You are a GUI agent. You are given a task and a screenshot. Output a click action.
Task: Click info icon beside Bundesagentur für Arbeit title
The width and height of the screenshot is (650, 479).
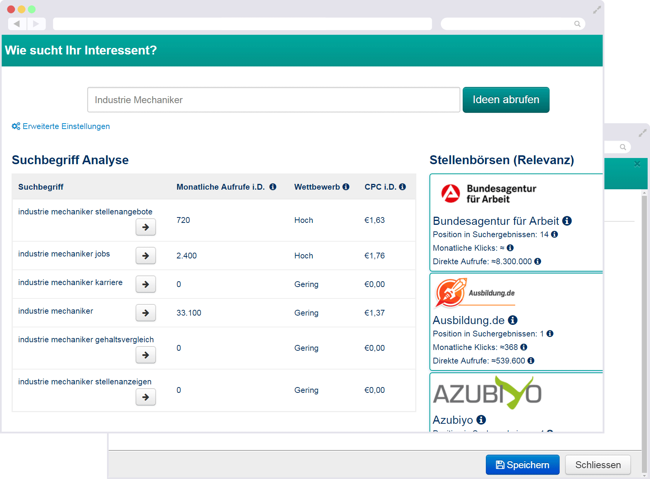[567, 221]
